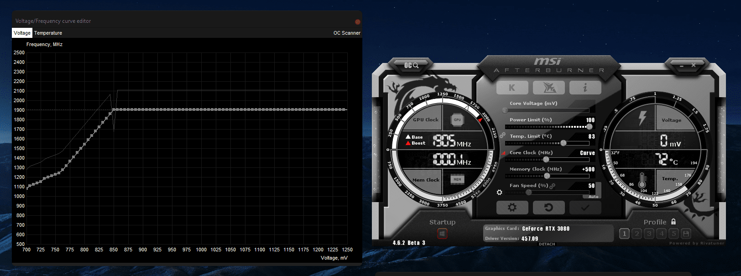Click the GeForce RTX 3080 text
Image resolution: width=741 pixels, height=276 pixels.
tap(546, 229)
